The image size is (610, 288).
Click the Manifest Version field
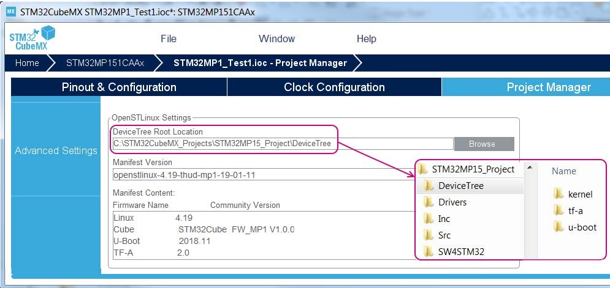pos(264,175)
